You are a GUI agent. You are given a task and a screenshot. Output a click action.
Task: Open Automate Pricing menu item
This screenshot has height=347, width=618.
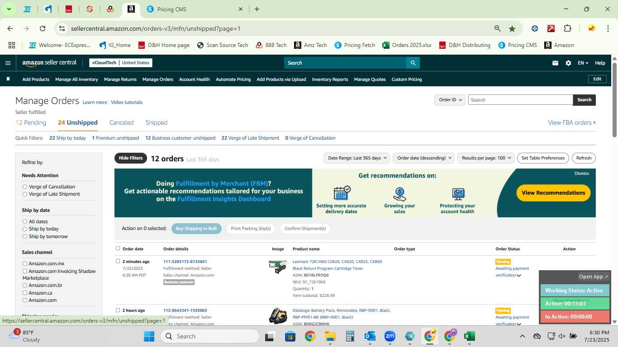click(x=233, y=79)
